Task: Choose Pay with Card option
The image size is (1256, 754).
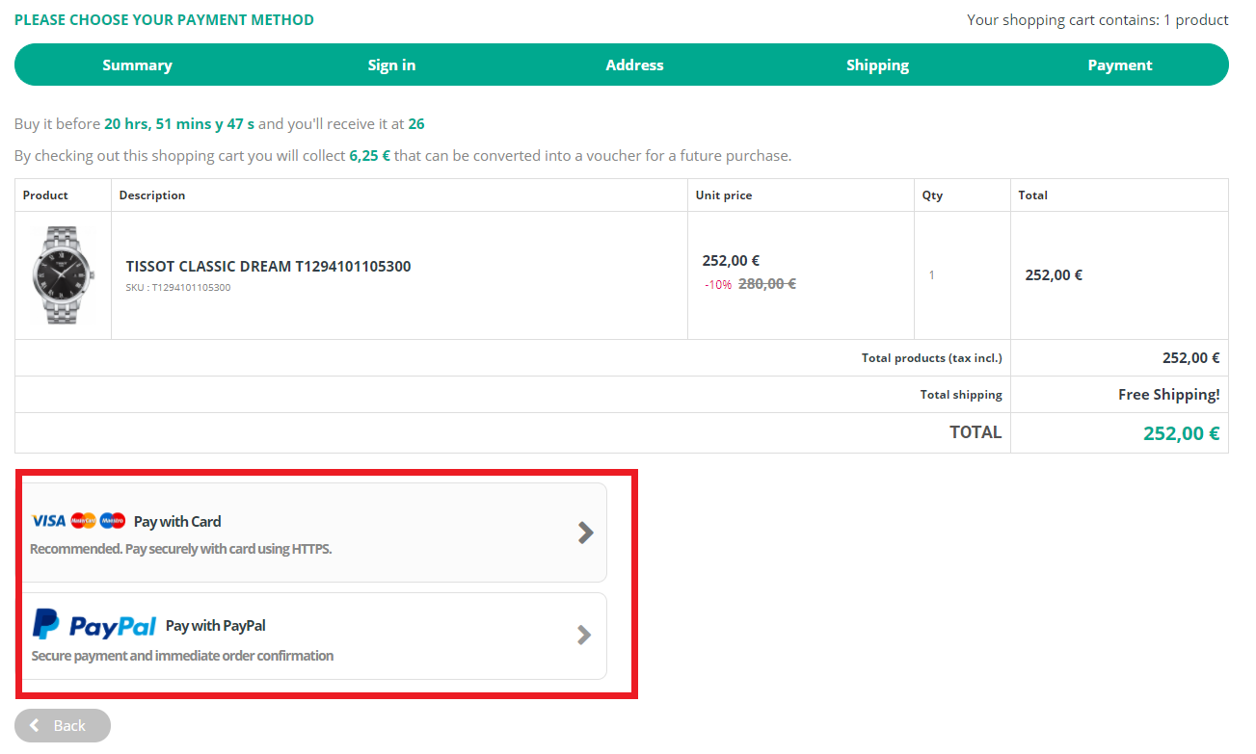Action: (x=314, y=533)
